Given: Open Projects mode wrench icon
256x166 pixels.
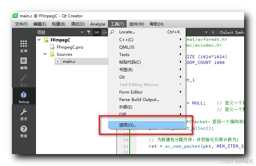Looking at the screenshot, I should point(24,114).
